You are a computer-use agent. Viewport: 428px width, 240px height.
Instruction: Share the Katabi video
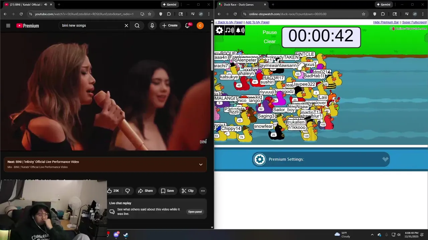coord(145,191)
